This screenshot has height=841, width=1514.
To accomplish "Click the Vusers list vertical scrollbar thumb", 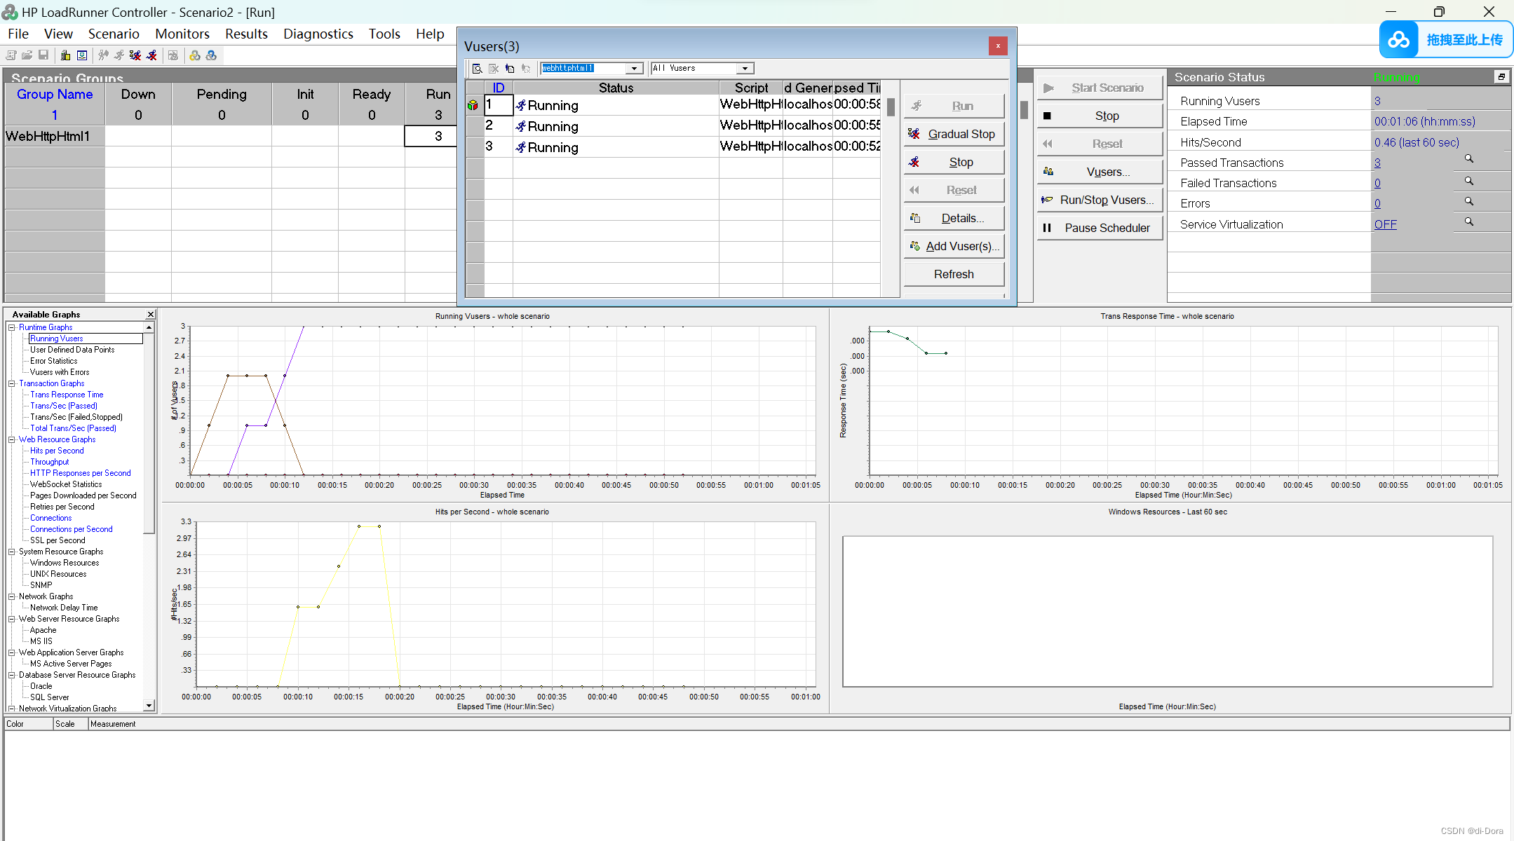I will [x=891, y=107].
